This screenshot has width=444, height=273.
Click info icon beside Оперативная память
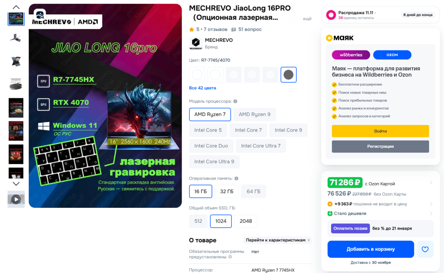(236, 178)
